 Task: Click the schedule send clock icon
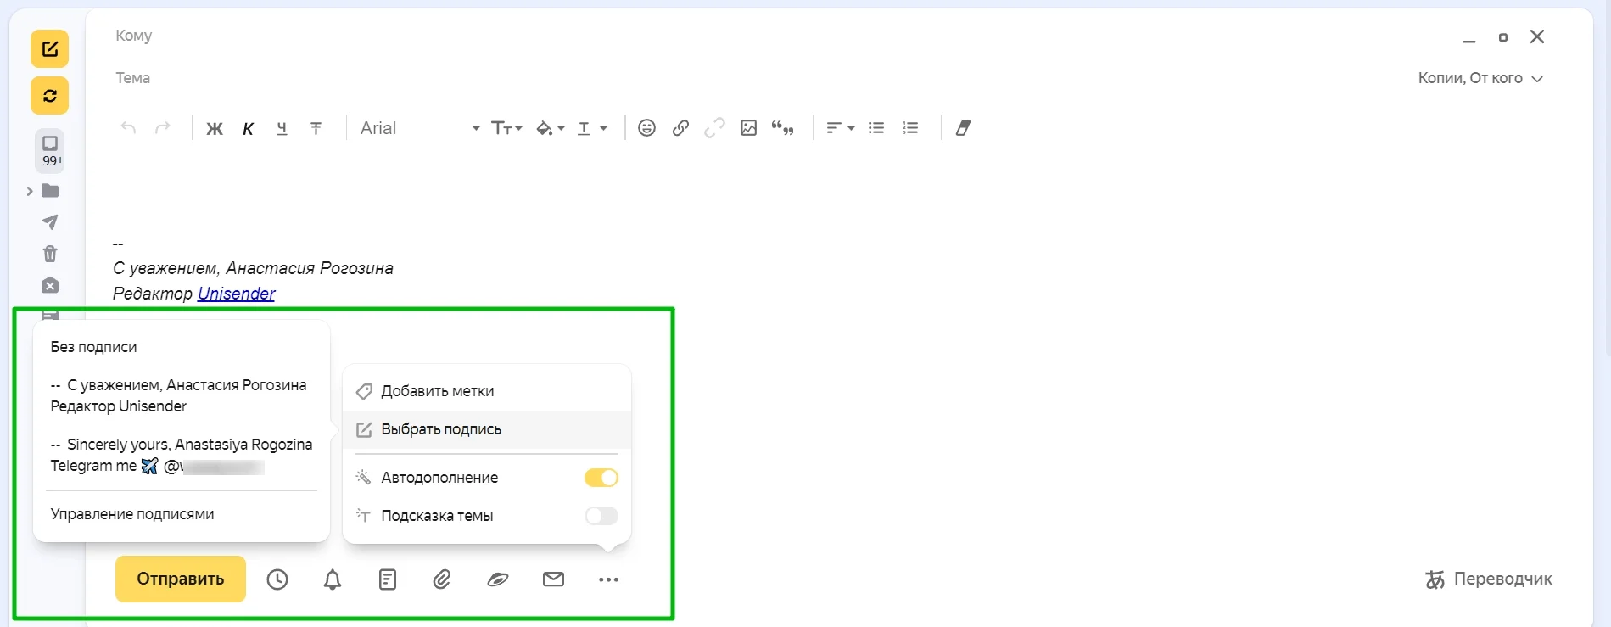(277, 579)
